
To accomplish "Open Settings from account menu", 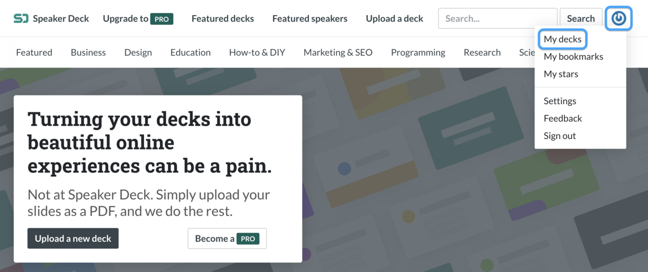I will pos(560,101).
